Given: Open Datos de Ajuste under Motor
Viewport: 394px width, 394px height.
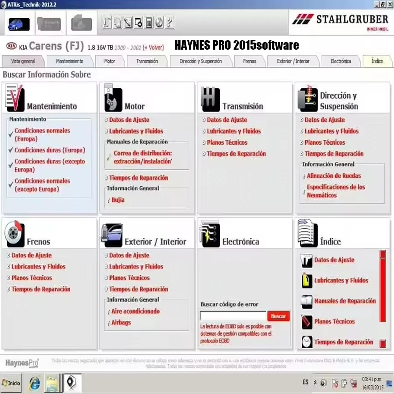Looking at the screenshot, I should point(129,120).
